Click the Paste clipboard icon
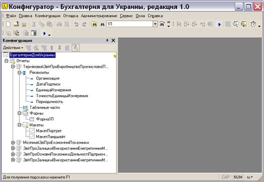 pyautogui.click(x=49, y=24)
